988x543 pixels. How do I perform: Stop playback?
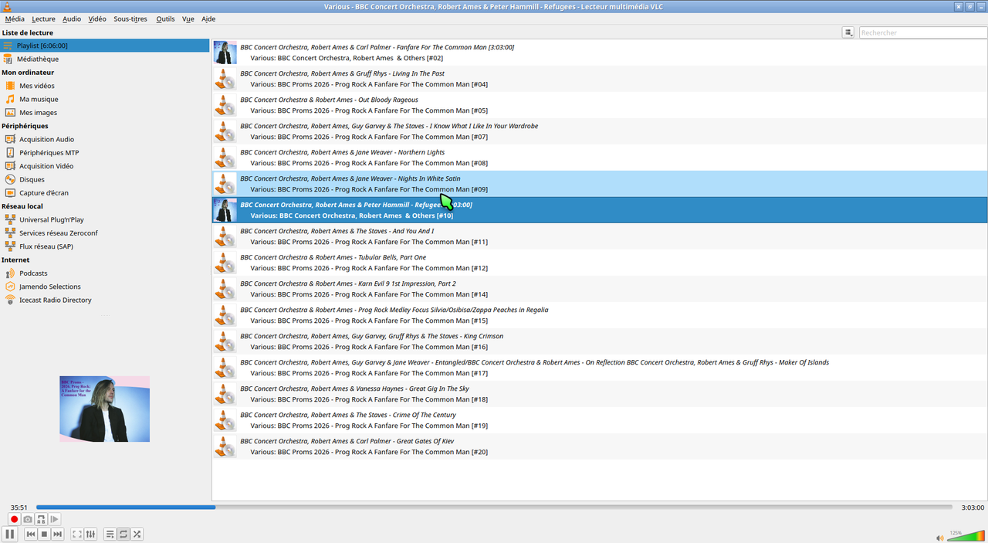click(44, 534)
